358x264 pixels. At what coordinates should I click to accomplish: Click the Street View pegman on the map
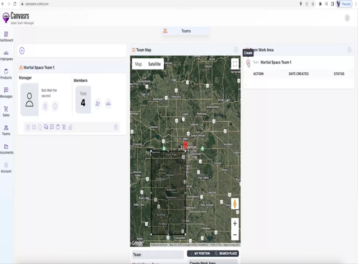pos(235,204)
